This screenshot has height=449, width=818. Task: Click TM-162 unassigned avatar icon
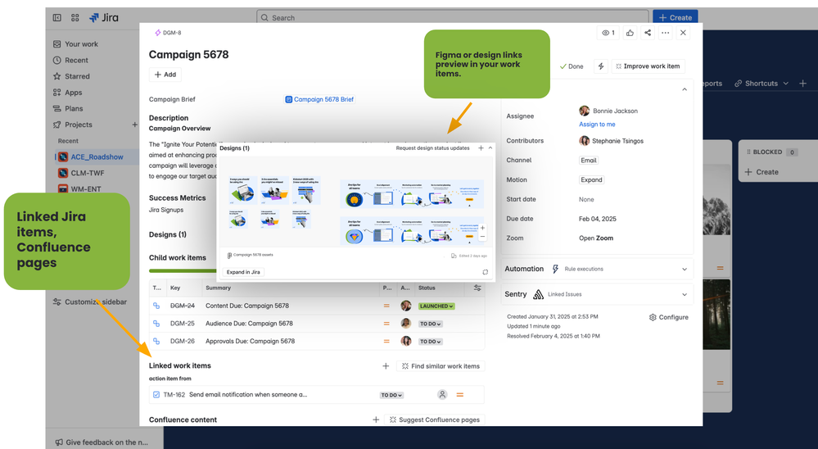pos(442,395)
